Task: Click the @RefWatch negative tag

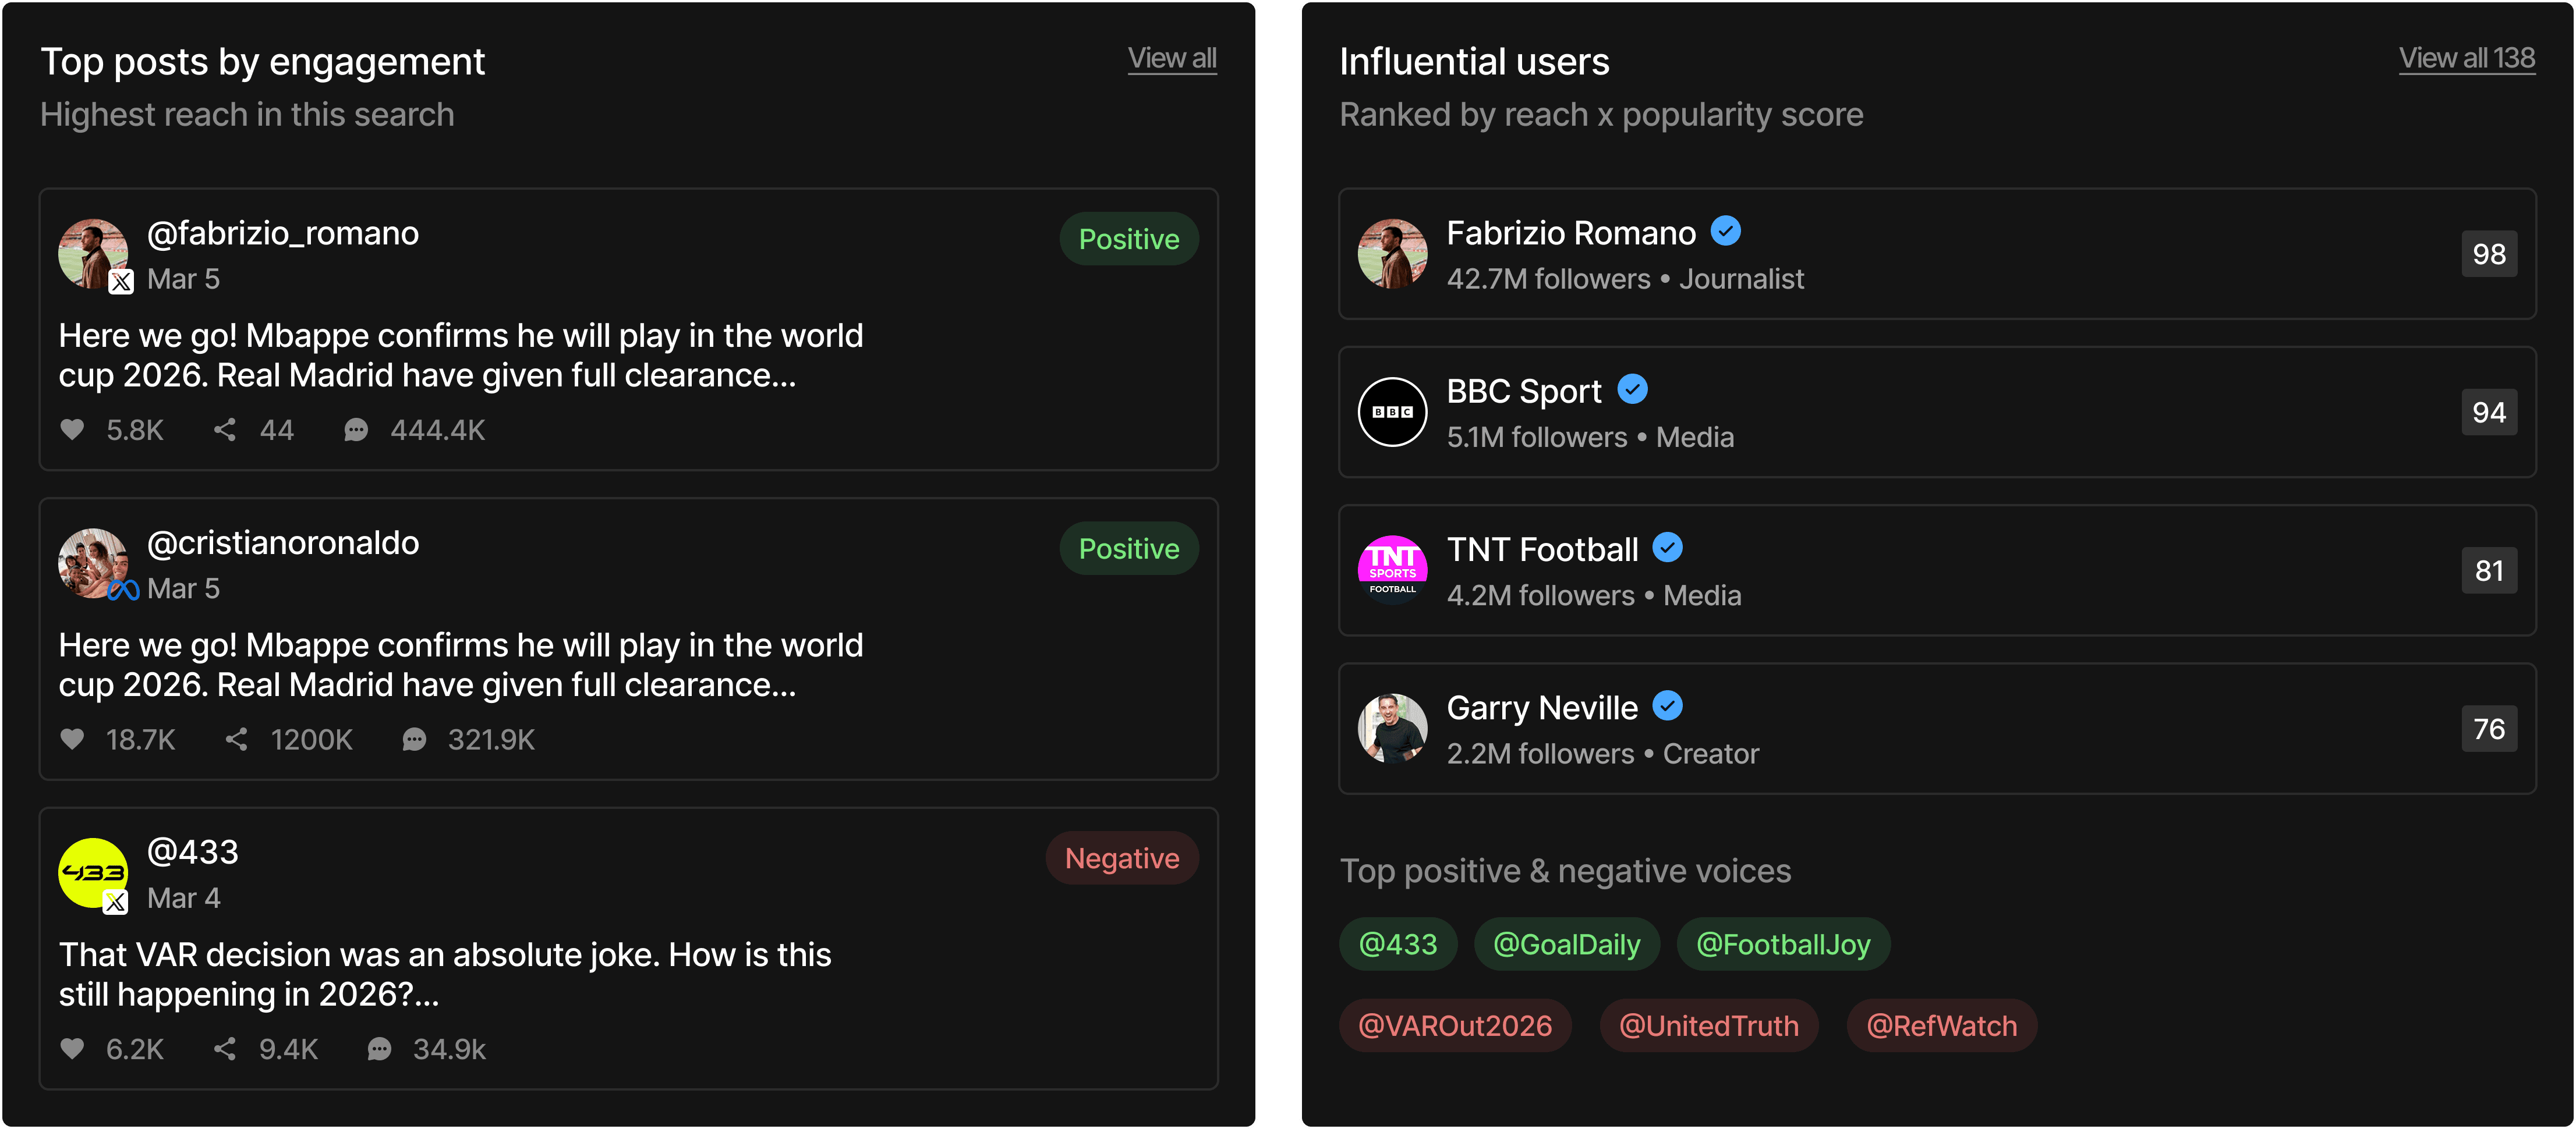Action: 1941,1026
